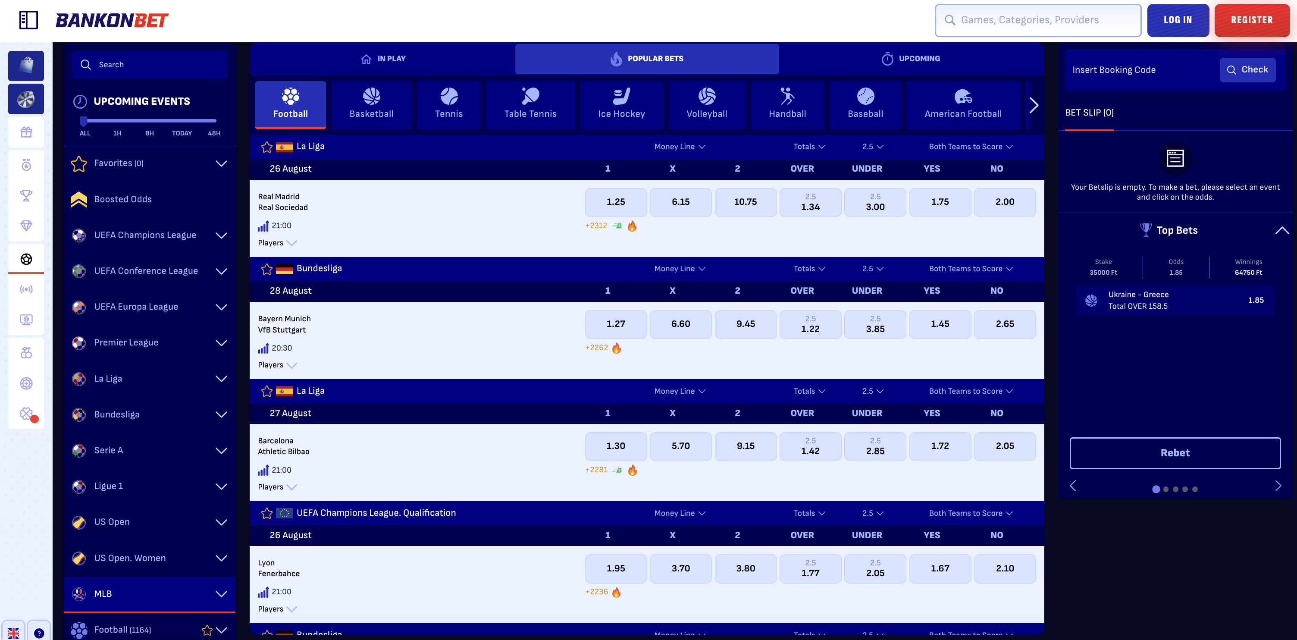Select the Baseball sport icon tab
This screenshot has height=640, width=1297.
click(x=865, y=104)
